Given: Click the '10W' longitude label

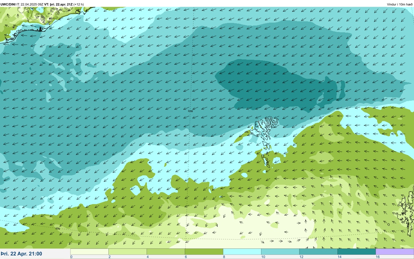Looking at the screenshot, I should click(191, 111).
